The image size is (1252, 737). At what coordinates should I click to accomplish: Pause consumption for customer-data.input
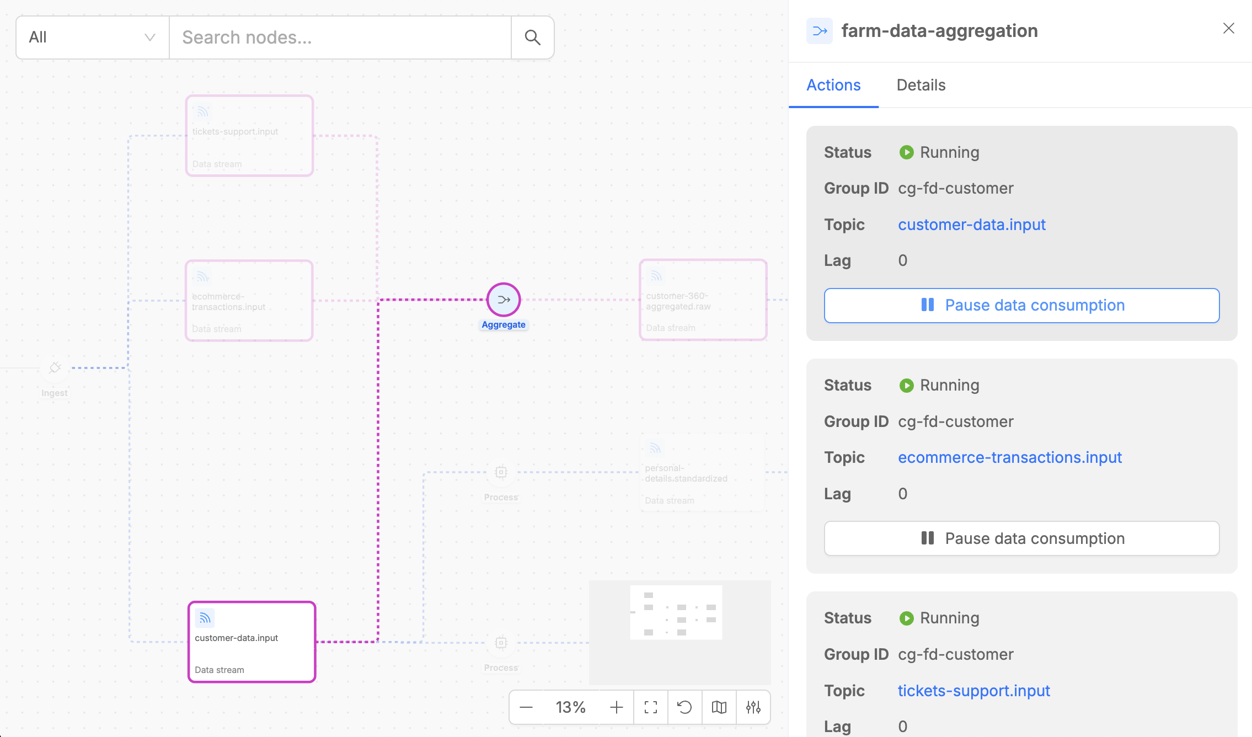(x=1021, y=306)
